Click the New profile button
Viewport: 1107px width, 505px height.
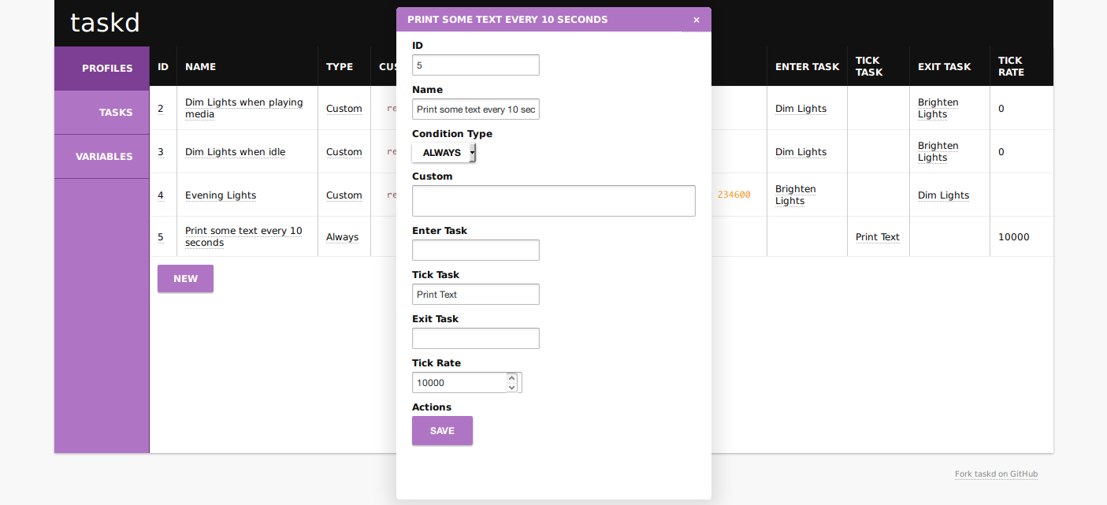click(x=185, y=279)
